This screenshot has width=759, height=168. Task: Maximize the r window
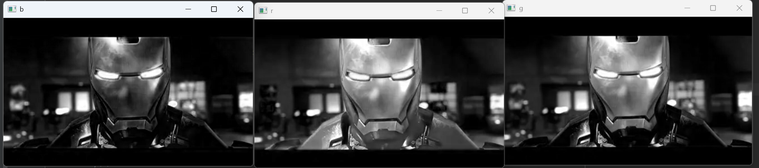click(465, 10)
